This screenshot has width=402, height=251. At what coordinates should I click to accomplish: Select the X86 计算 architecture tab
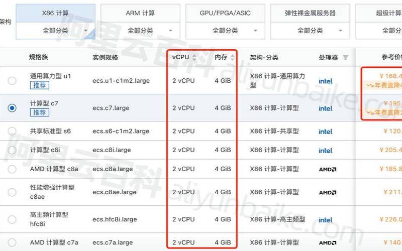[x=55, y=13]
